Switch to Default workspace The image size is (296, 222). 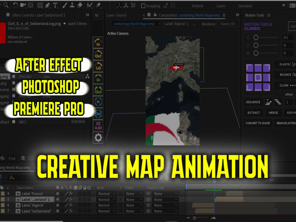(197, 6)
